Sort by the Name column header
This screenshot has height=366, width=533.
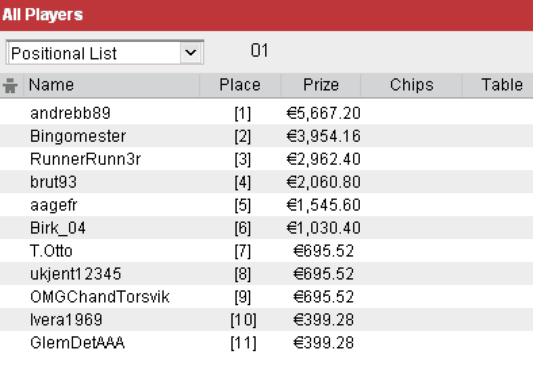coord(112,85)
